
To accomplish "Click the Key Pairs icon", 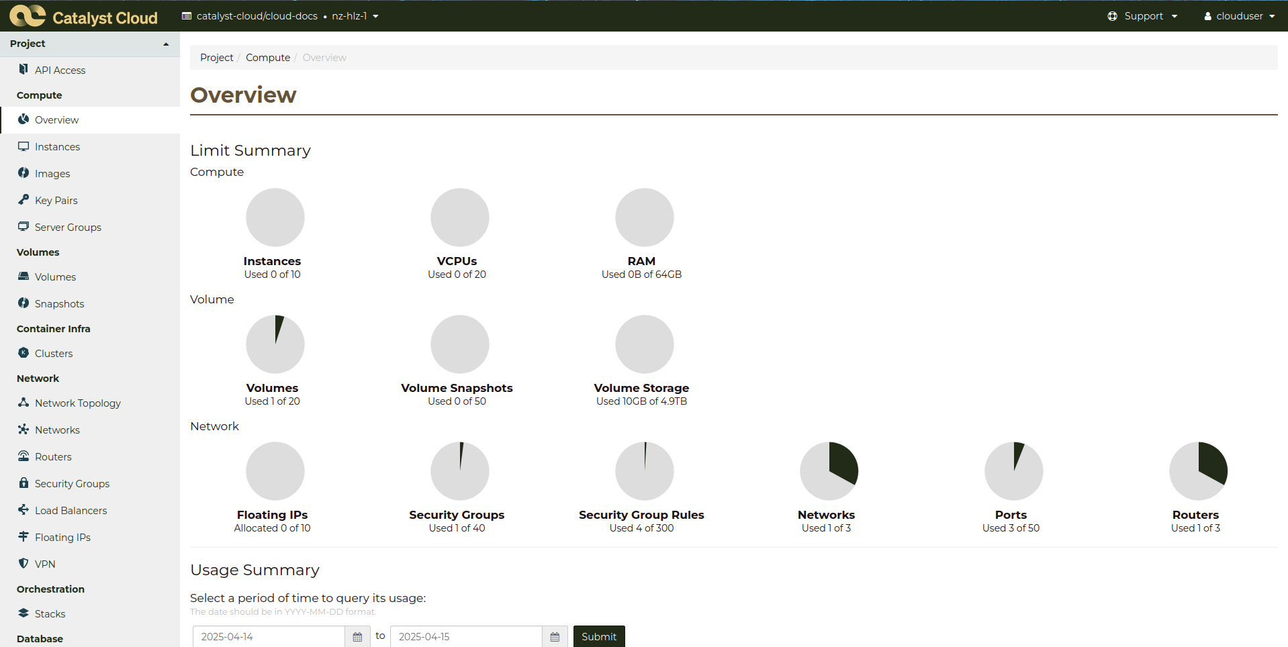I will click(x=24, y=200).
